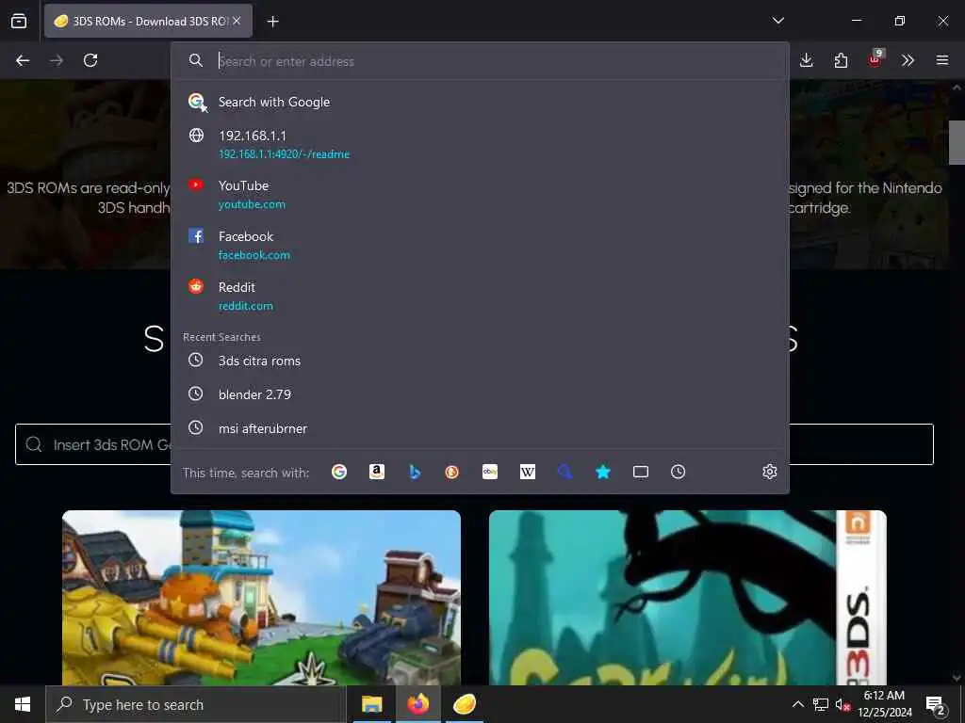This screenshot has width=965, height=723.
Task: Open the 192.168.1.1 readme suggestion
Action: coord(480,144)
